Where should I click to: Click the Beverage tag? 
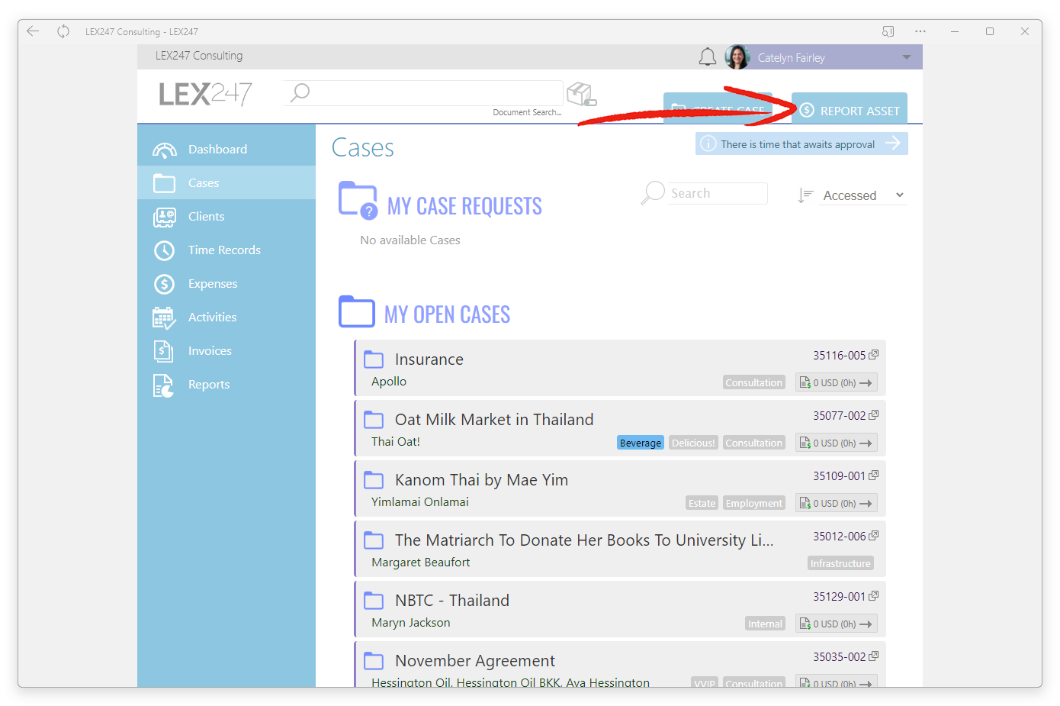(640, 443)
